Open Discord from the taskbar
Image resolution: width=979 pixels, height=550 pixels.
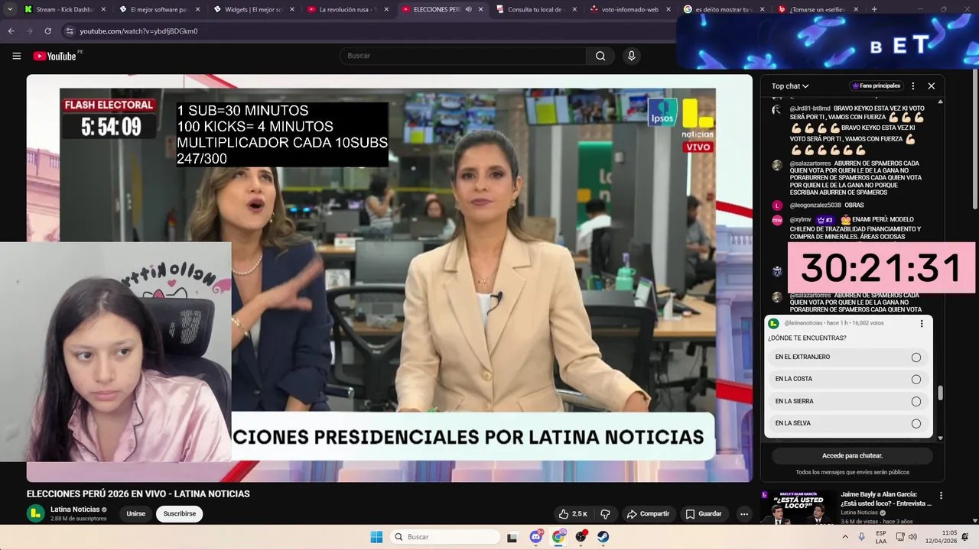point(536,537)
